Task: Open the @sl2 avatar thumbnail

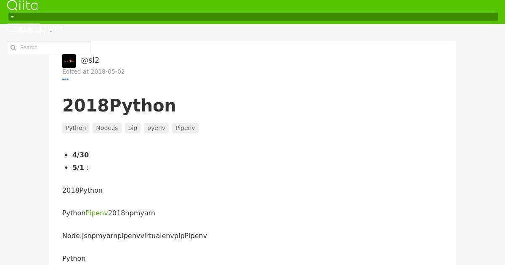Action: click(69, 61)
